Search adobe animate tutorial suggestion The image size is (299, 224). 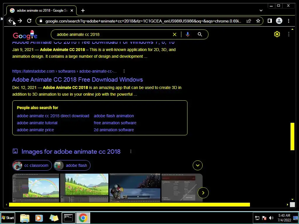click(x=37, y=123)
